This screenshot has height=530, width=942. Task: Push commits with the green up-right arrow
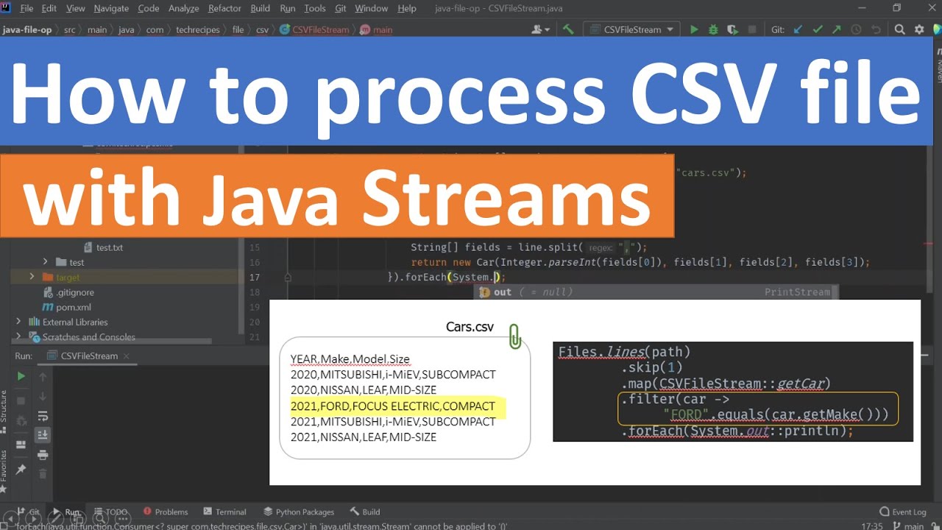click(x=837, y=29)
